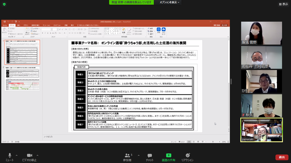
Task: Open the display options dropdown
Action: click(169, 2)
